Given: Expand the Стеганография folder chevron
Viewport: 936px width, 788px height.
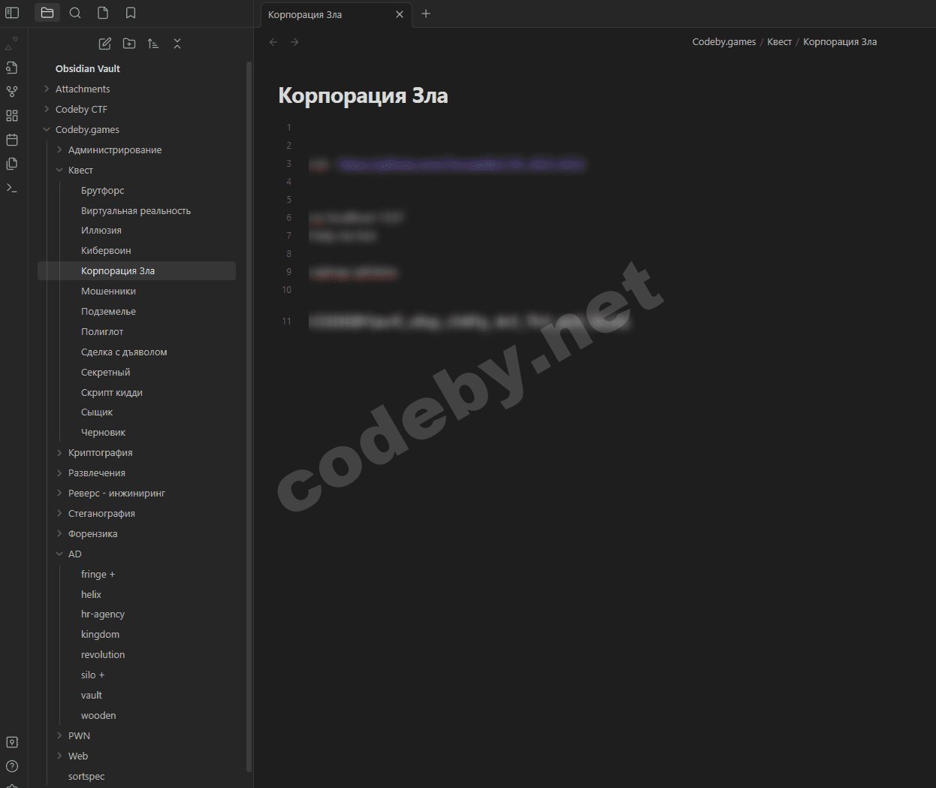Looking at the screenshot, I should [x=59, y=513].
